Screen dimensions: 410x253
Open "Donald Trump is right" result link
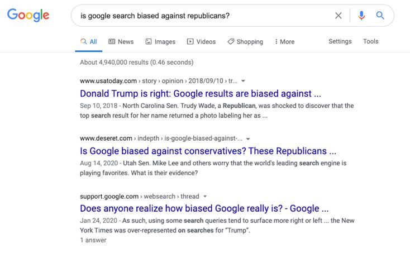tap(201, 94)
